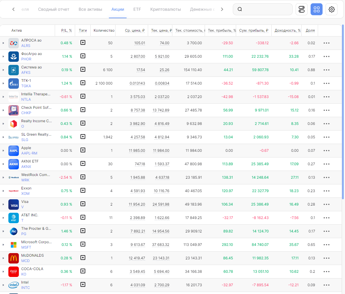This screenshot has height=294, width=345.
Task: Open the Все активы tab
Action: [x=90, y=9]
